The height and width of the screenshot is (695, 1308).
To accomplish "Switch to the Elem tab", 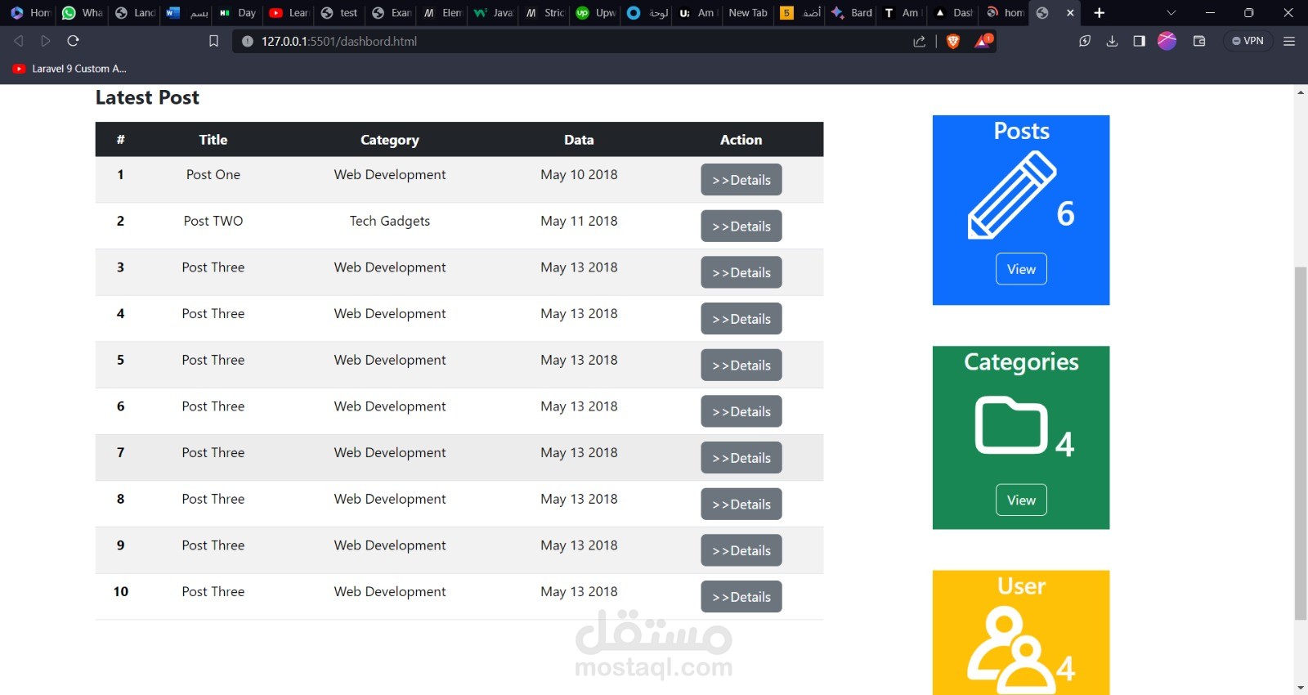I will 442,13.
